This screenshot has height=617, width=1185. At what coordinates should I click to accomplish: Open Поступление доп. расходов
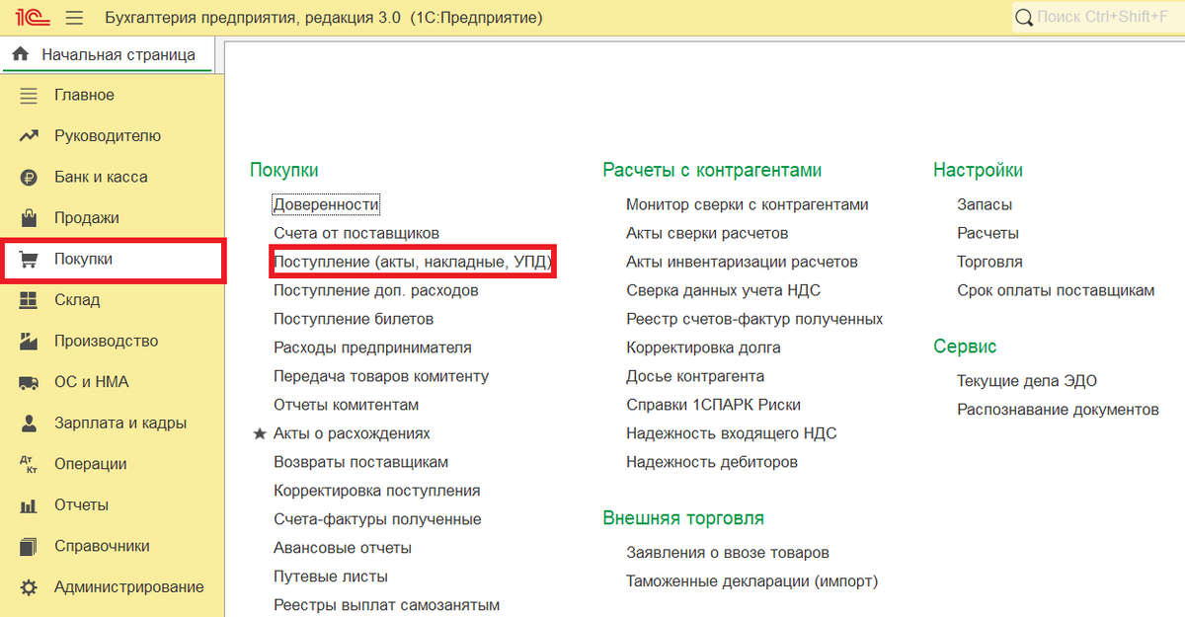376,291
